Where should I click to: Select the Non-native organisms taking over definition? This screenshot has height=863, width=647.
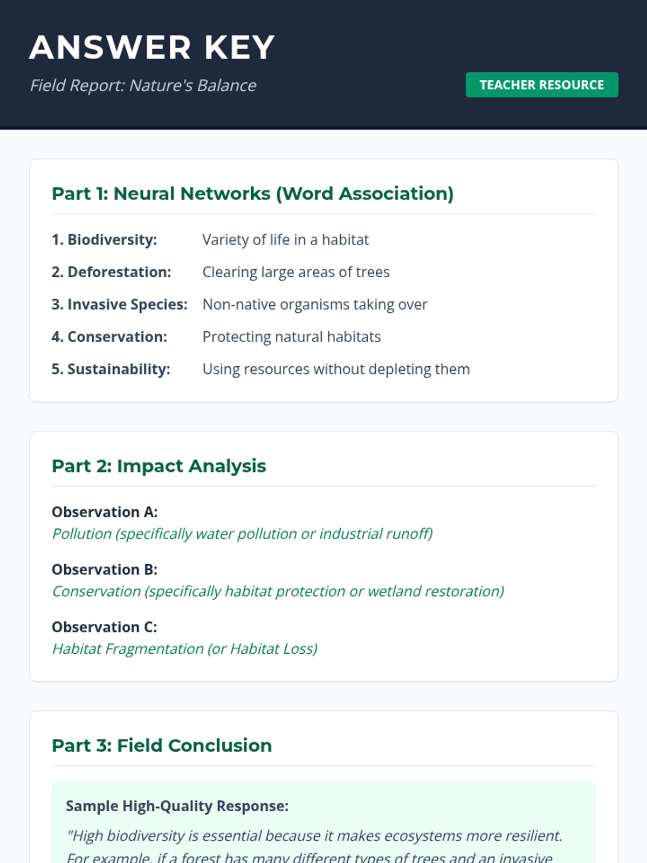314,304
